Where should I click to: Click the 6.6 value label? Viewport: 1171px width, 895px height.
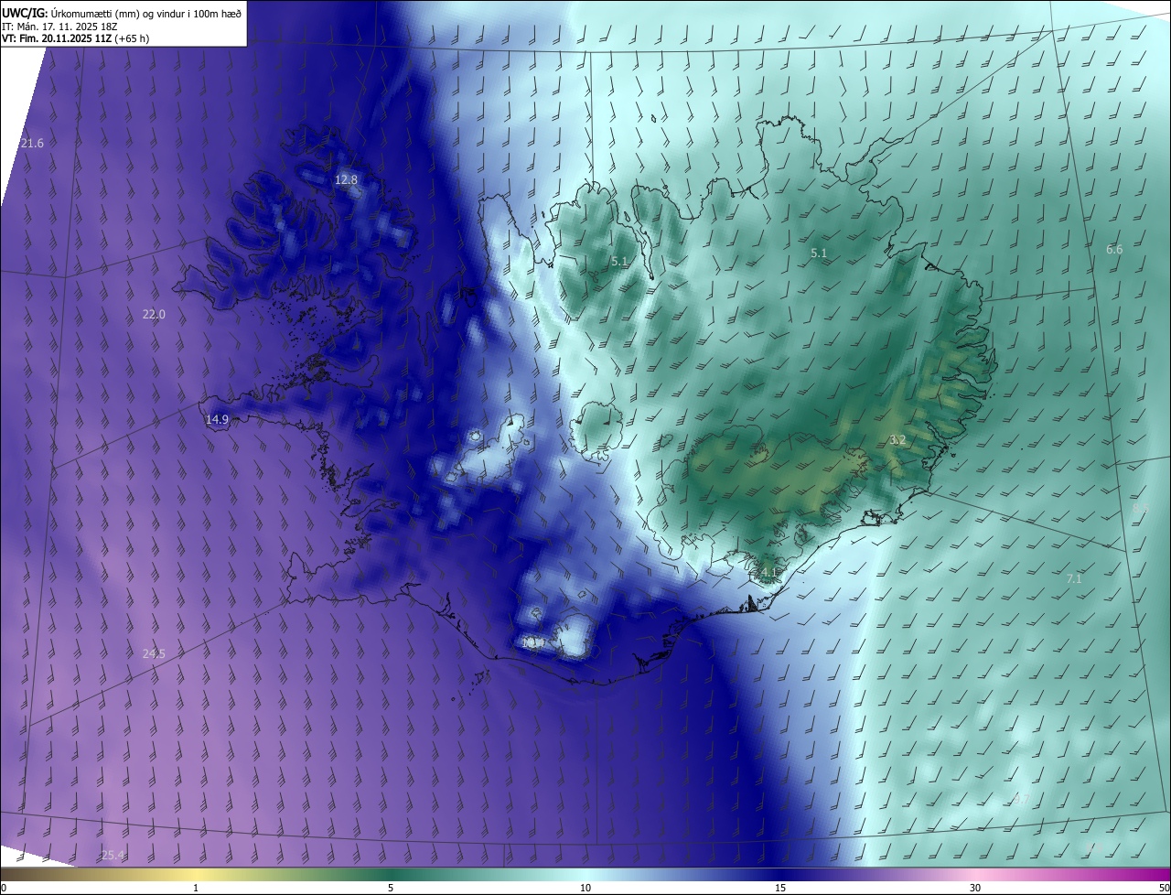(1114, 250)
